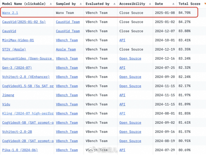Open the CogVideoX-2B (SAT prompt) link
The height and width of the screenshot is (155, 206).
(28, 141)
